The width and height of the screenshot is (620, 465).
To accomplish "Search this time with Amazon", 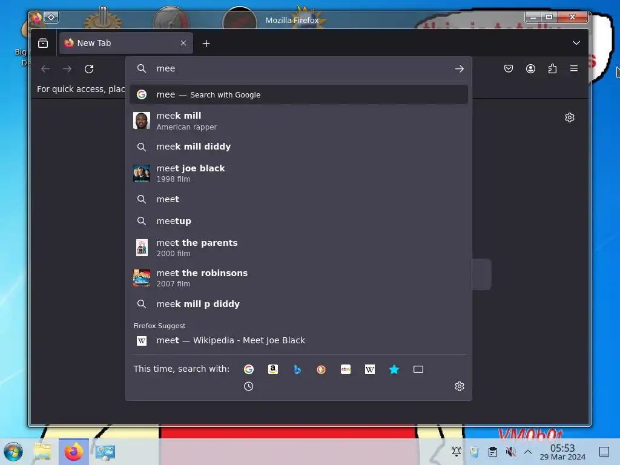I will click(x=273, y=369).
